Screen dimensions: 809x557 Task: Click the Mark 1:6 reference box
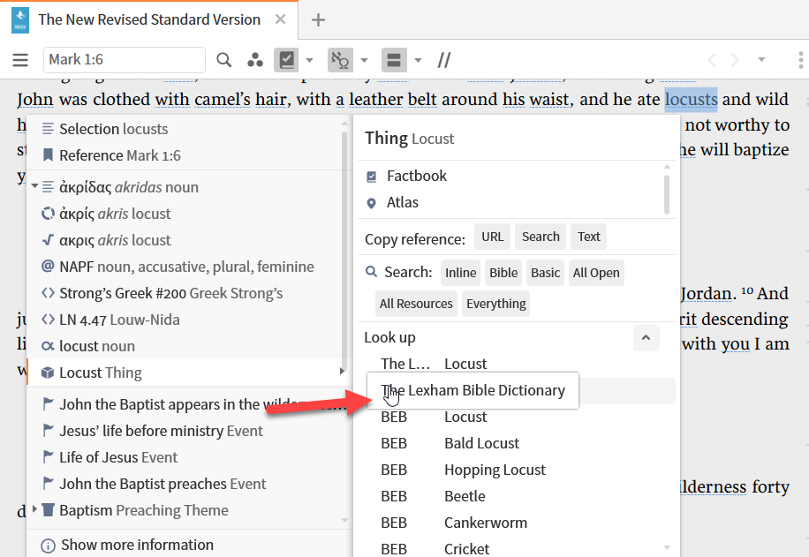tap(125, 60)
